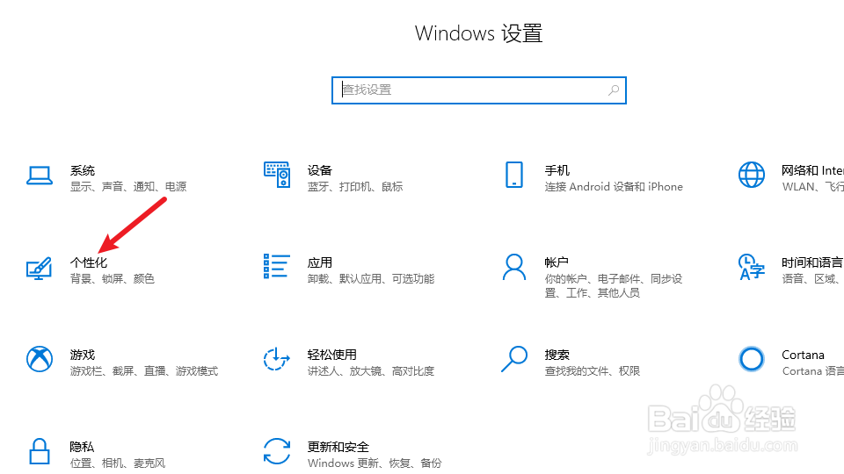Open the 应用 settings title
Image resolution: width=844 pixels, height=474 pixels.
(x=320, y=262)
